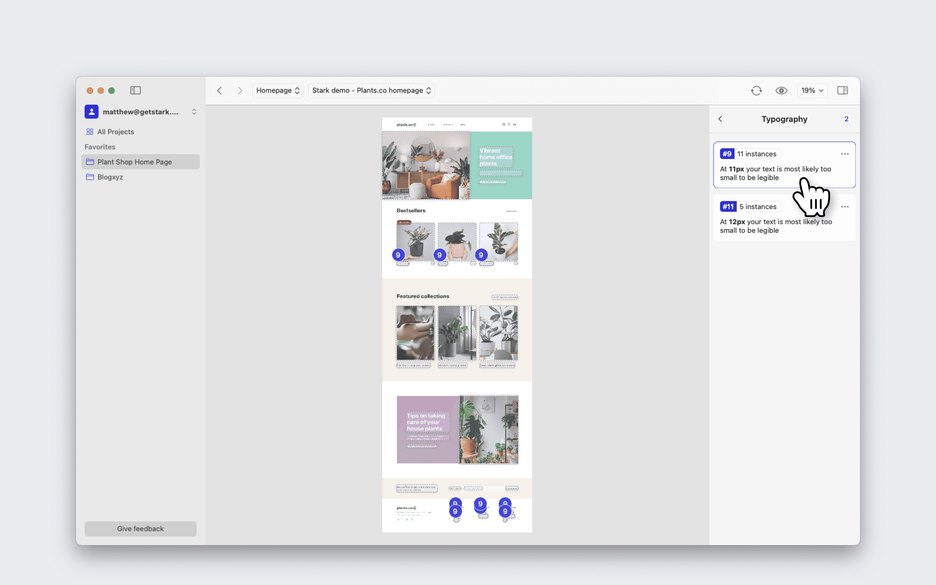The height and width of the screenshot is (585, 936).
Task: Go back with the toolbar back arrow
Action: point(219,90)
